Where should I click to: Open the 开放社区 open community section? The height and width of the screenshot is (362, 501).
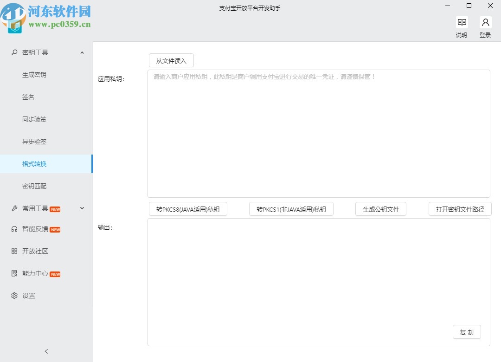pos(14,251)
